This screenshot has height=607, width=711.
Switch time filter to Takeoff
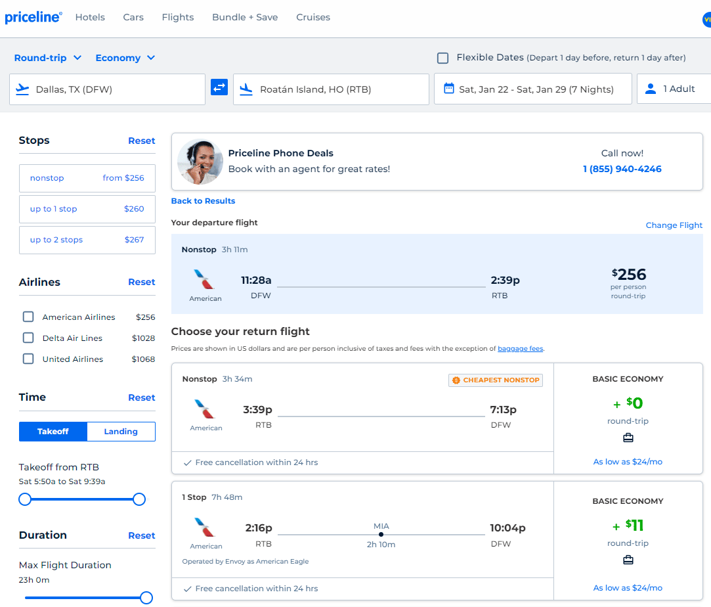pyautogui.click(x=53, y=432)
